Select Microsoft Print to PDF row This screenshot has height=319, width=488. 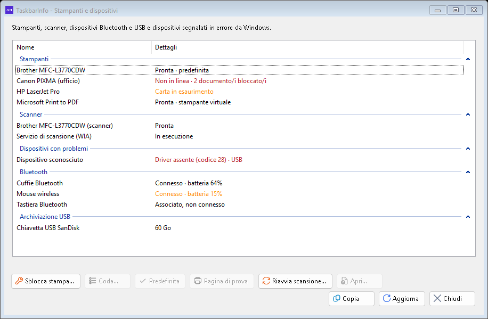(x=239, y=102)
